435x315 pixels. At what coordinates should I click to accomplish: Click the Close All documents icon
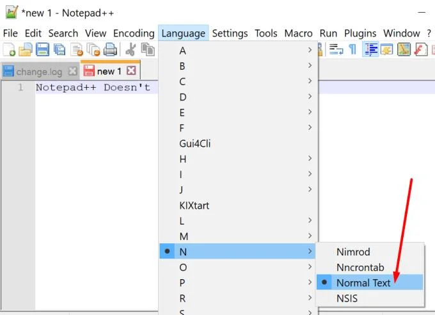pyautogui.click(x=93, y=50)
